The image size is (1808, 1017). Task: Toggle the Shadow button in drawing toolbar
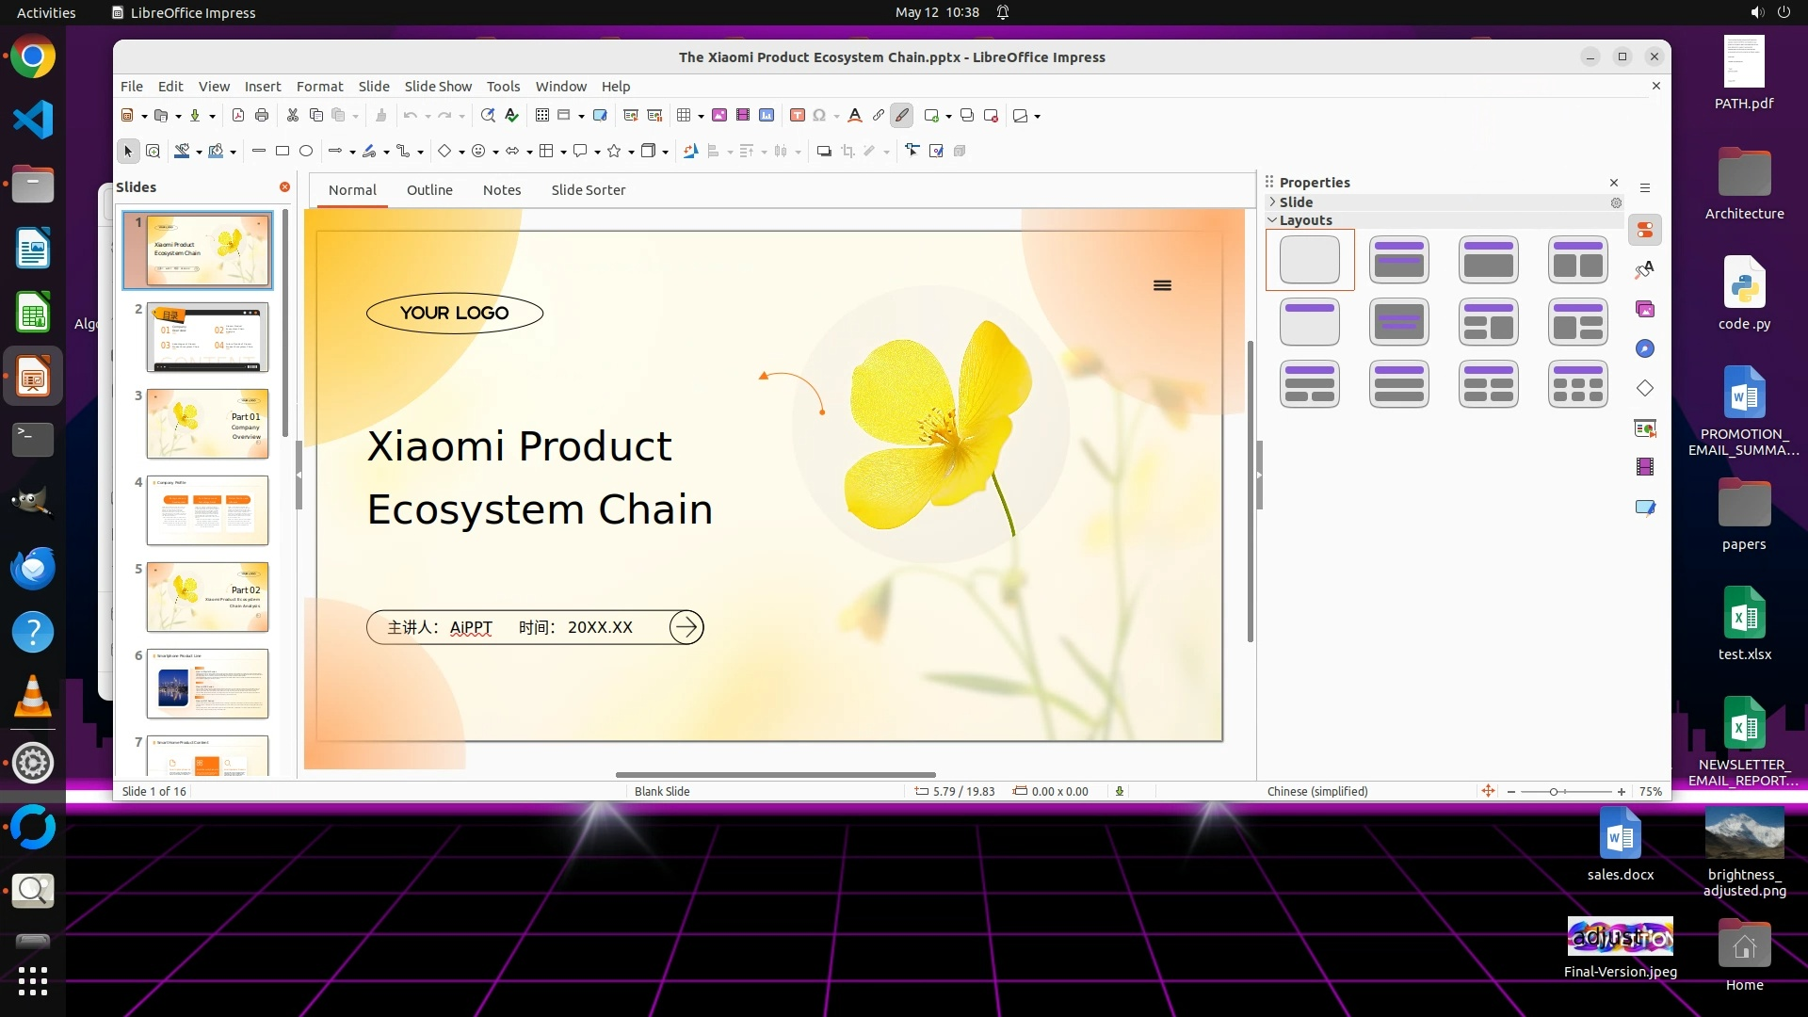824,151
